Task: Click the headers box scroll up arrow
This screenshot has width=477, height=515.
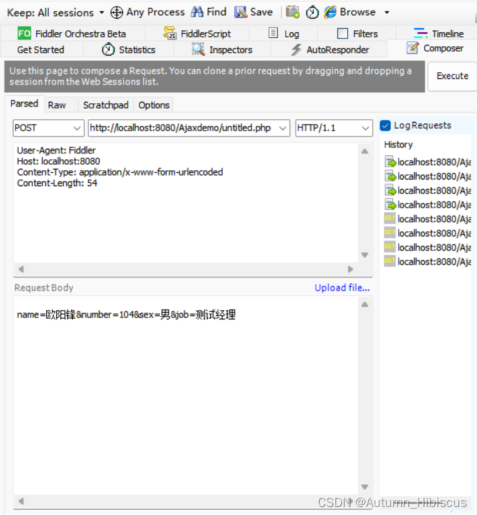Action: coord(365,151)
